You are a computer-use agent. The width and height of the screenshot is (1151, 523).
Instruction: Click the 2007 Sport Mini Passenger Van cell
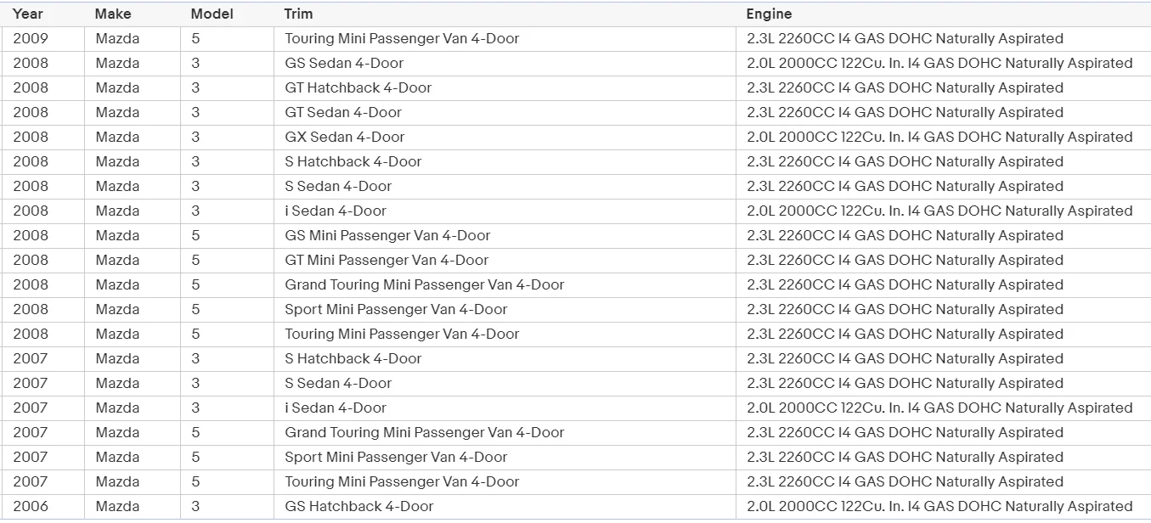click(x=396, y=457)
